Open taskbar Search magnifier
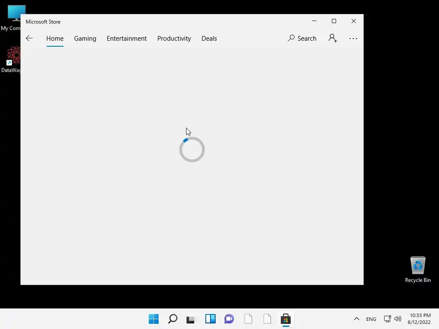 pos(172,319)
